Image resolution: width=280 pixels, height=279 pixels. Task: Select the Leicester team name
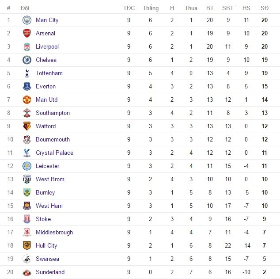[47, 166]
